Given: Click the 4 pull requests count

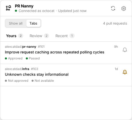Looking at the screenshot, I should [115, 23].
